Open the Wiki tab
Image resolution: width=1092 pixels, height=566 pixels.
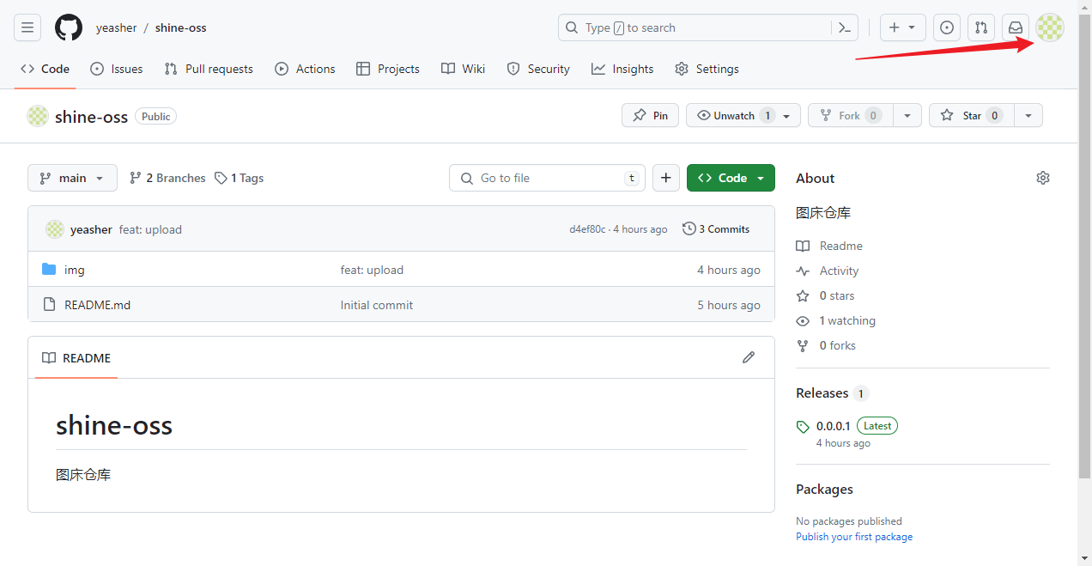[x=463, y=69]
